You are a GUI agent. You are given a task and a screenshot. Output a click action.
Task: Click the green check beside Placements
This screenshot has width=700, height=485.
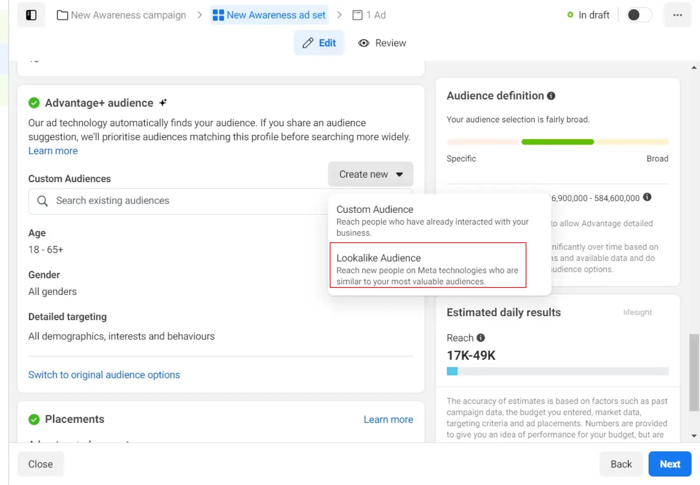tap(34, 420)
